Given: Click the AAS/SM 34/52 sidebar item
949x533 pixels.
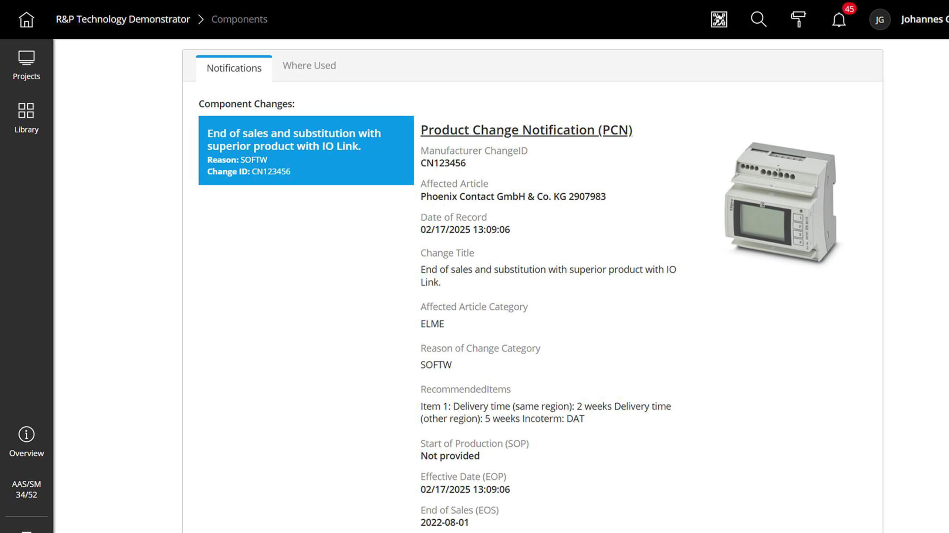Looking at the screenshot, I should pyautogui.click(x=26, y=489).
